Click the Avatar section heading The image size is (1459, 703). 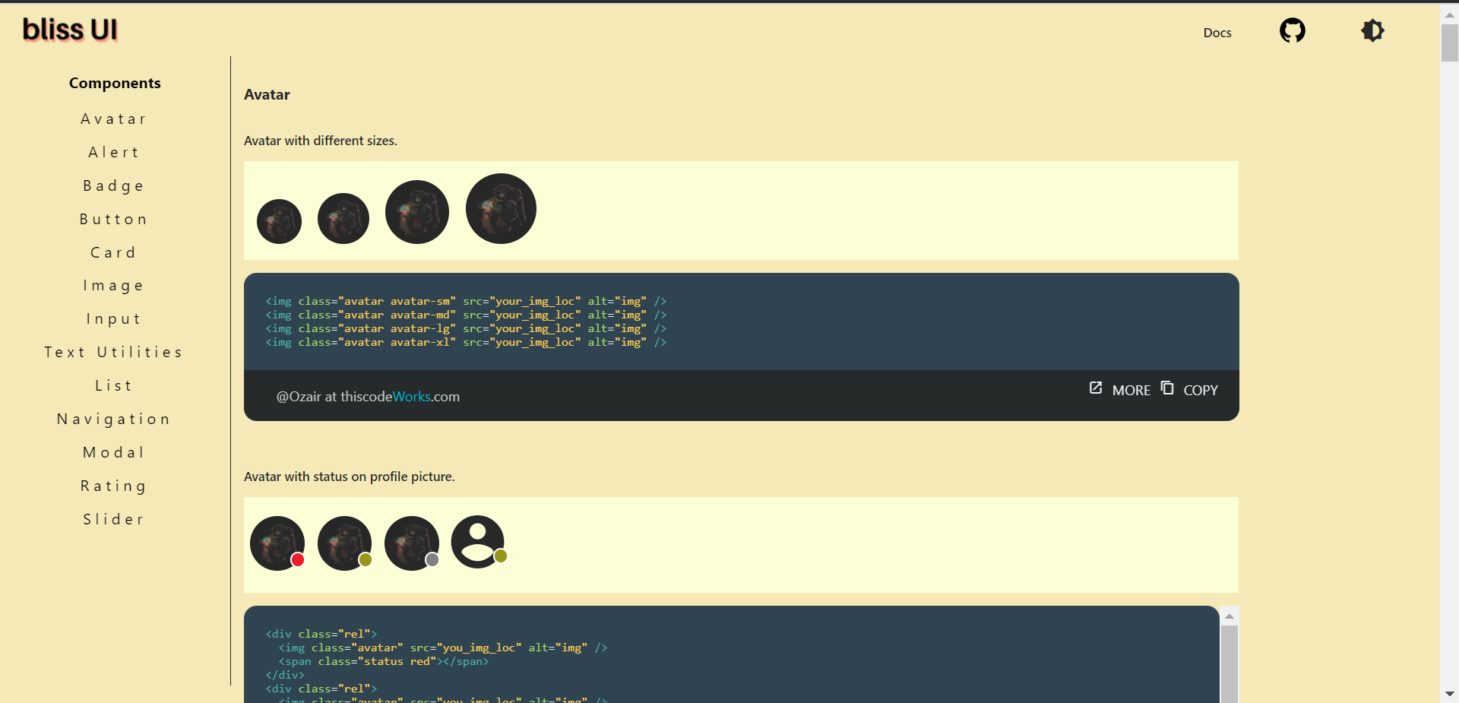tap(267, 95)
